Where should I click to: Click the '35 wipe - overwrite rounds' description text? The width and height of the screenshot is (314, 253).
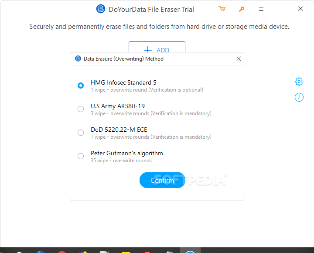[x=121, y=161]
